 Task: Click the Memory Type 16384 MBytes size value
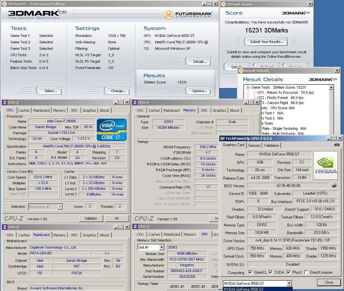168,128
